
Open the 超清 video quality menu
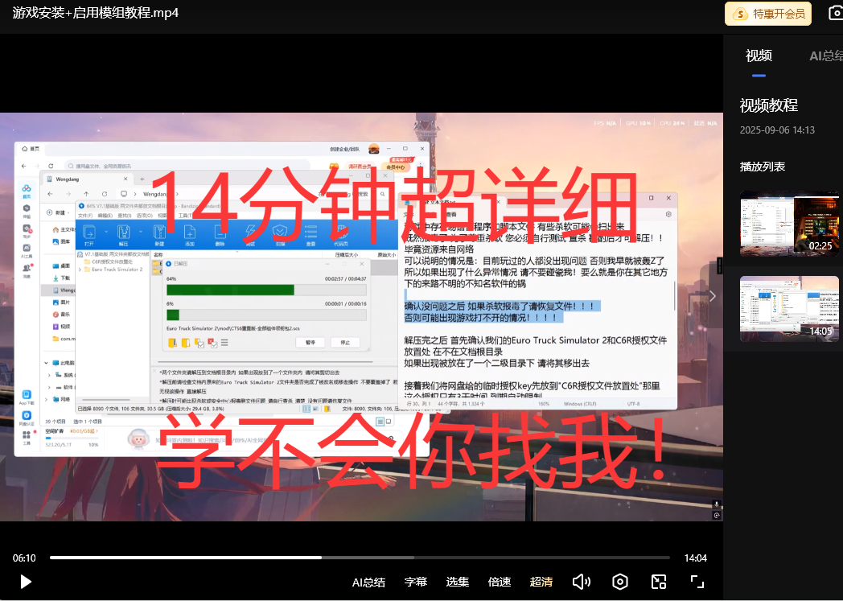click(x=541, y=582)
